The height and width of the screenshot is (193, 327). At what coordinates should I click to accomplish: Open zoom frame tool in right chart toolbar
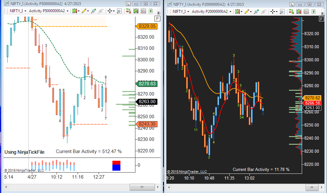pos(282,12)
